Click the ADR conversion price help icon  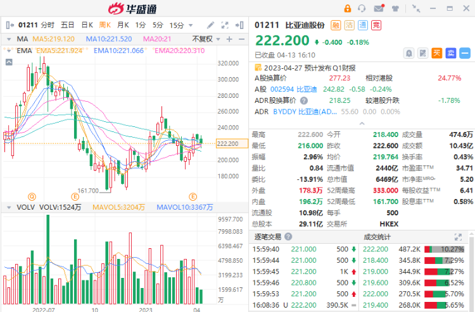[304, 100]
